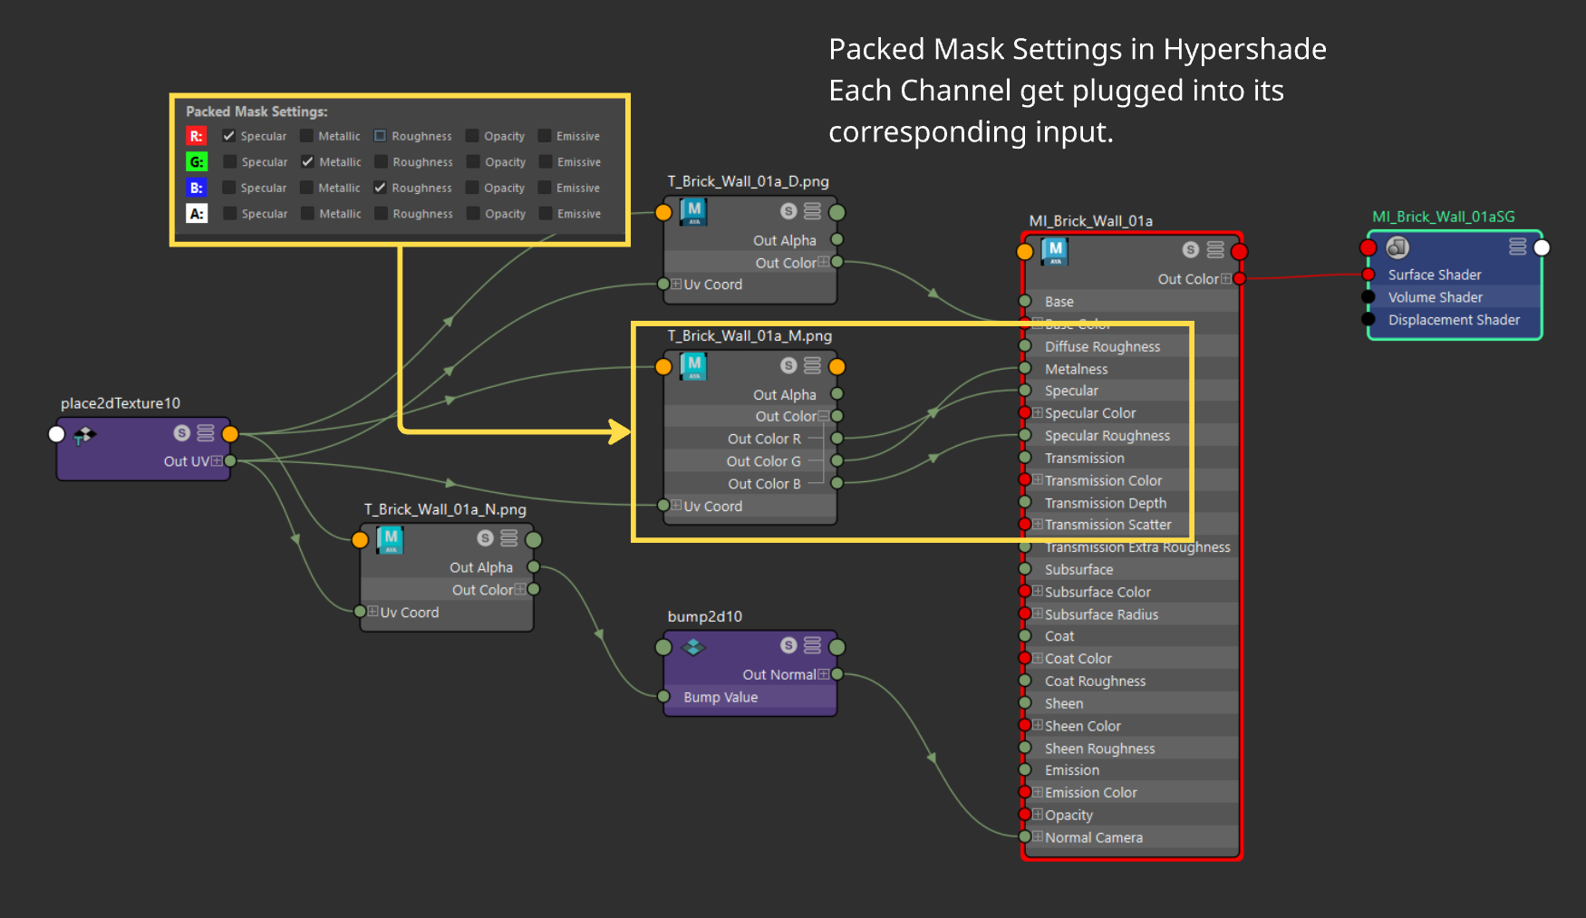Expand Out UV on place2dTexture10 node
1586x918 pixels.
click(x=217, y=461)
